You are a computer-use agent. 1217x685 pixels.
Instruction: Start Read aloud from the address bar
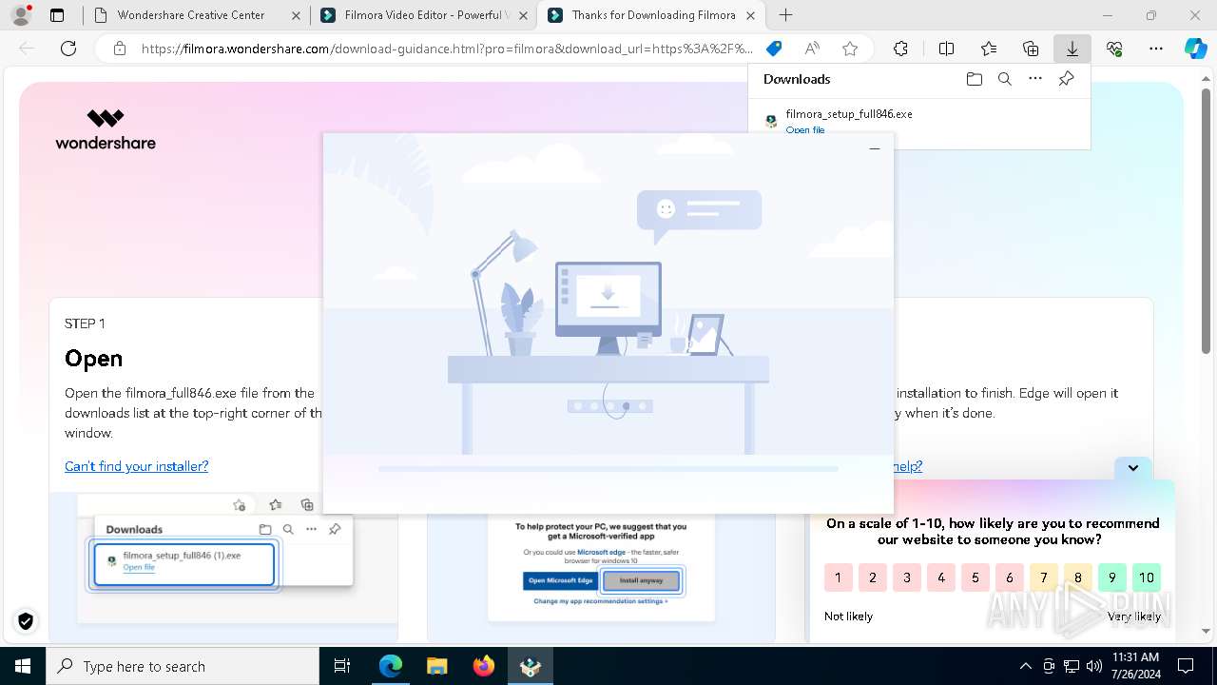point(812,49)
